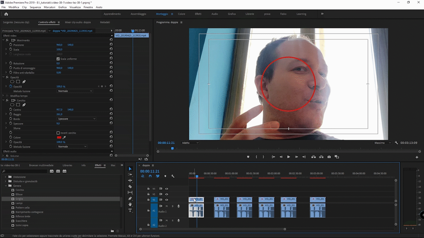Select the Pen tool in timeline toolbar
This screenshot has width=424, height=238.
[x=130, y=198]
